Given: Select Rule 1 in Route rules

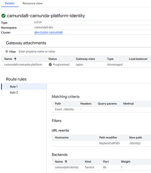Looking at the screenshot, I should (x=24, y=86).
